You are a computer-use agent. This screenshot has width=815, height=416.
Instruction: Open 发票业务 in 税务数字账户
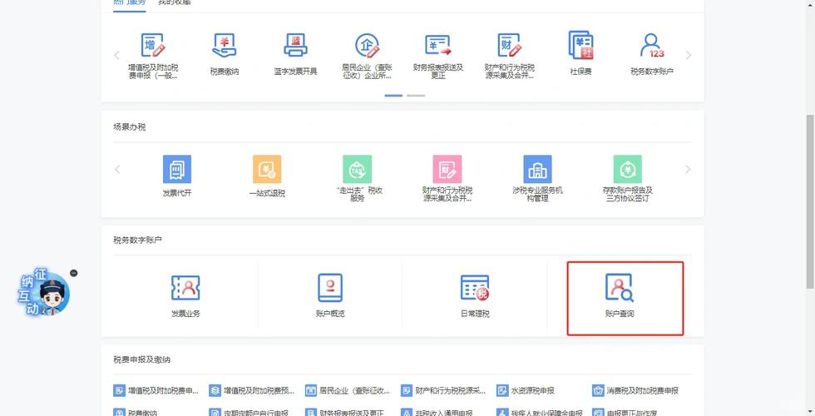pos(185,296)
